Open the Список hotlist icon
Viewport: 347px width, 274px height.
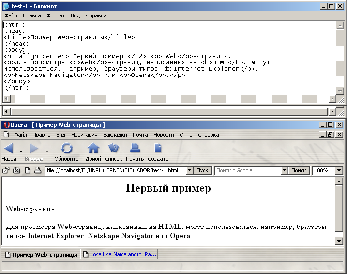[114, 148]
